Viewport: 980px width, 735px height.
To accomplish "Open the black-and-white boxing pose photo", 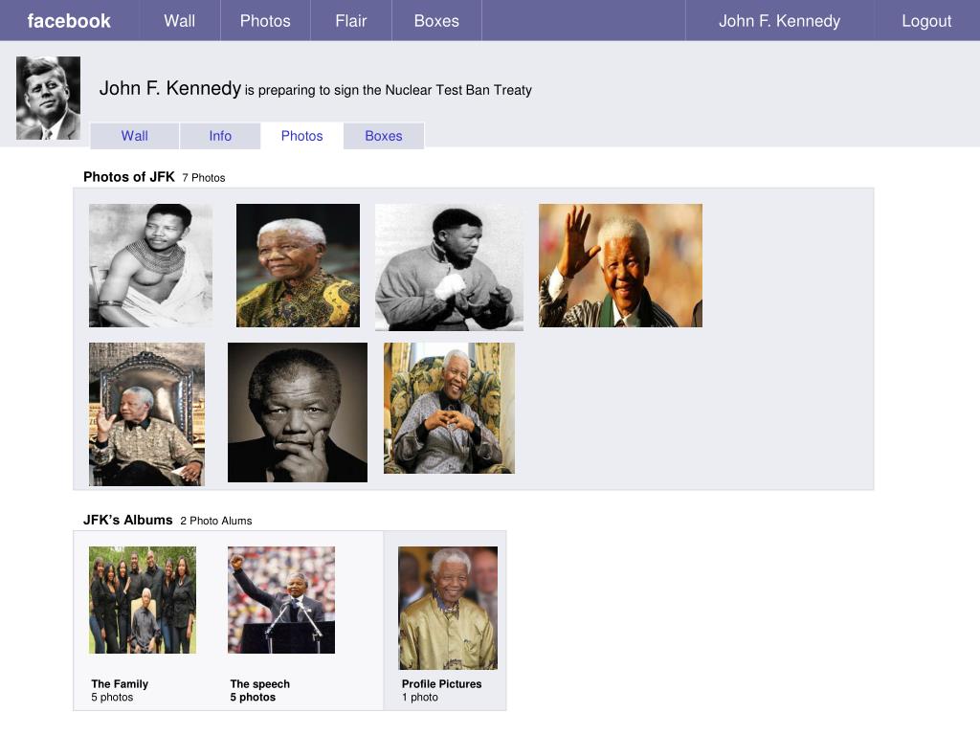I will point(450,267).
